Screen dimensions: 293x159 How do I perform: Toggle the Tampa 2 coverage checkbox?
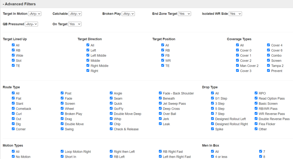point(269,66)
